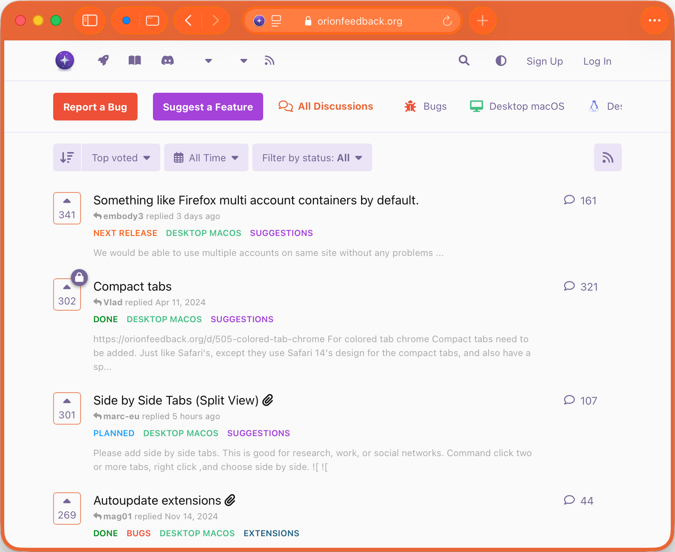
Task: Open the book documentation icon
Action: (x=135, y=60)
